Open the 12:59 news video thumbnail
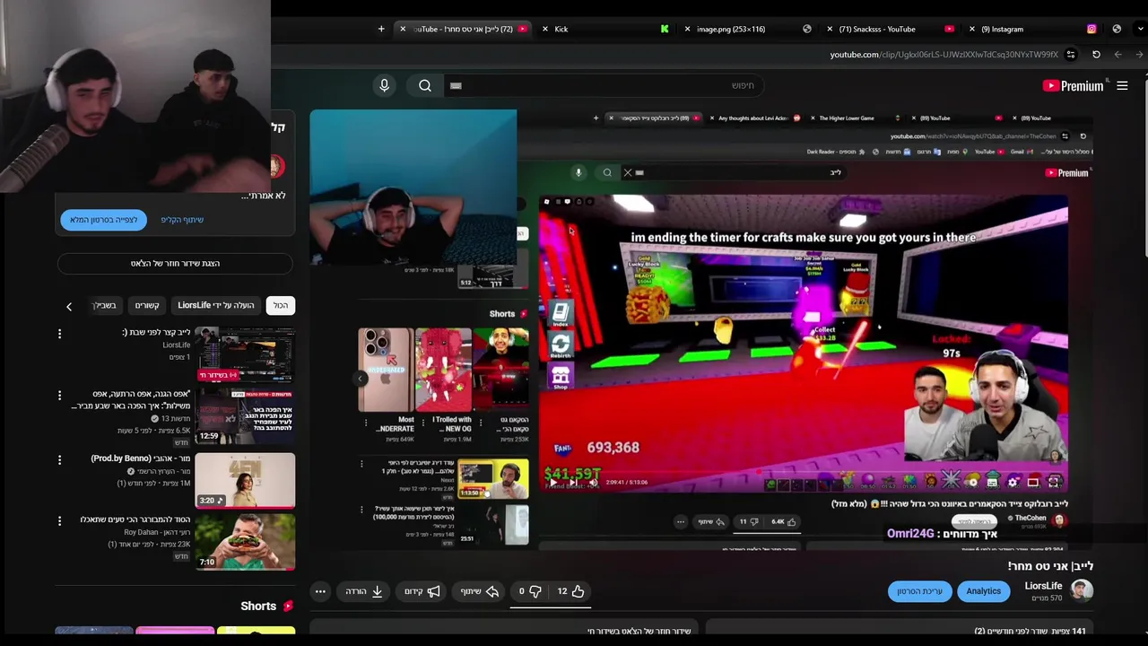 245,417
